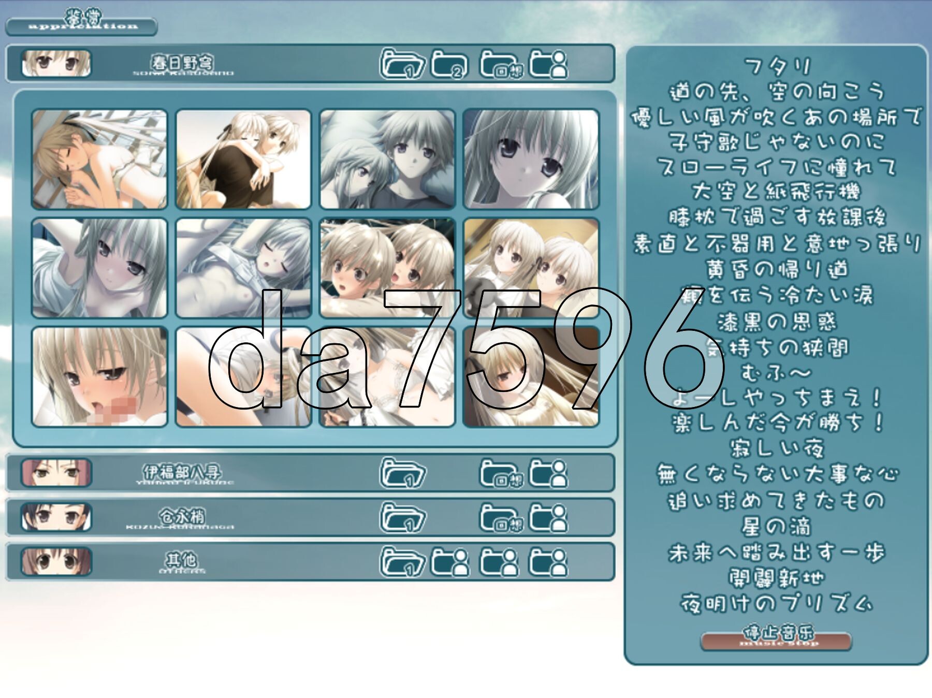
Task: Click the character folder icon in 仓永梢 row
Action: [548, 517]
